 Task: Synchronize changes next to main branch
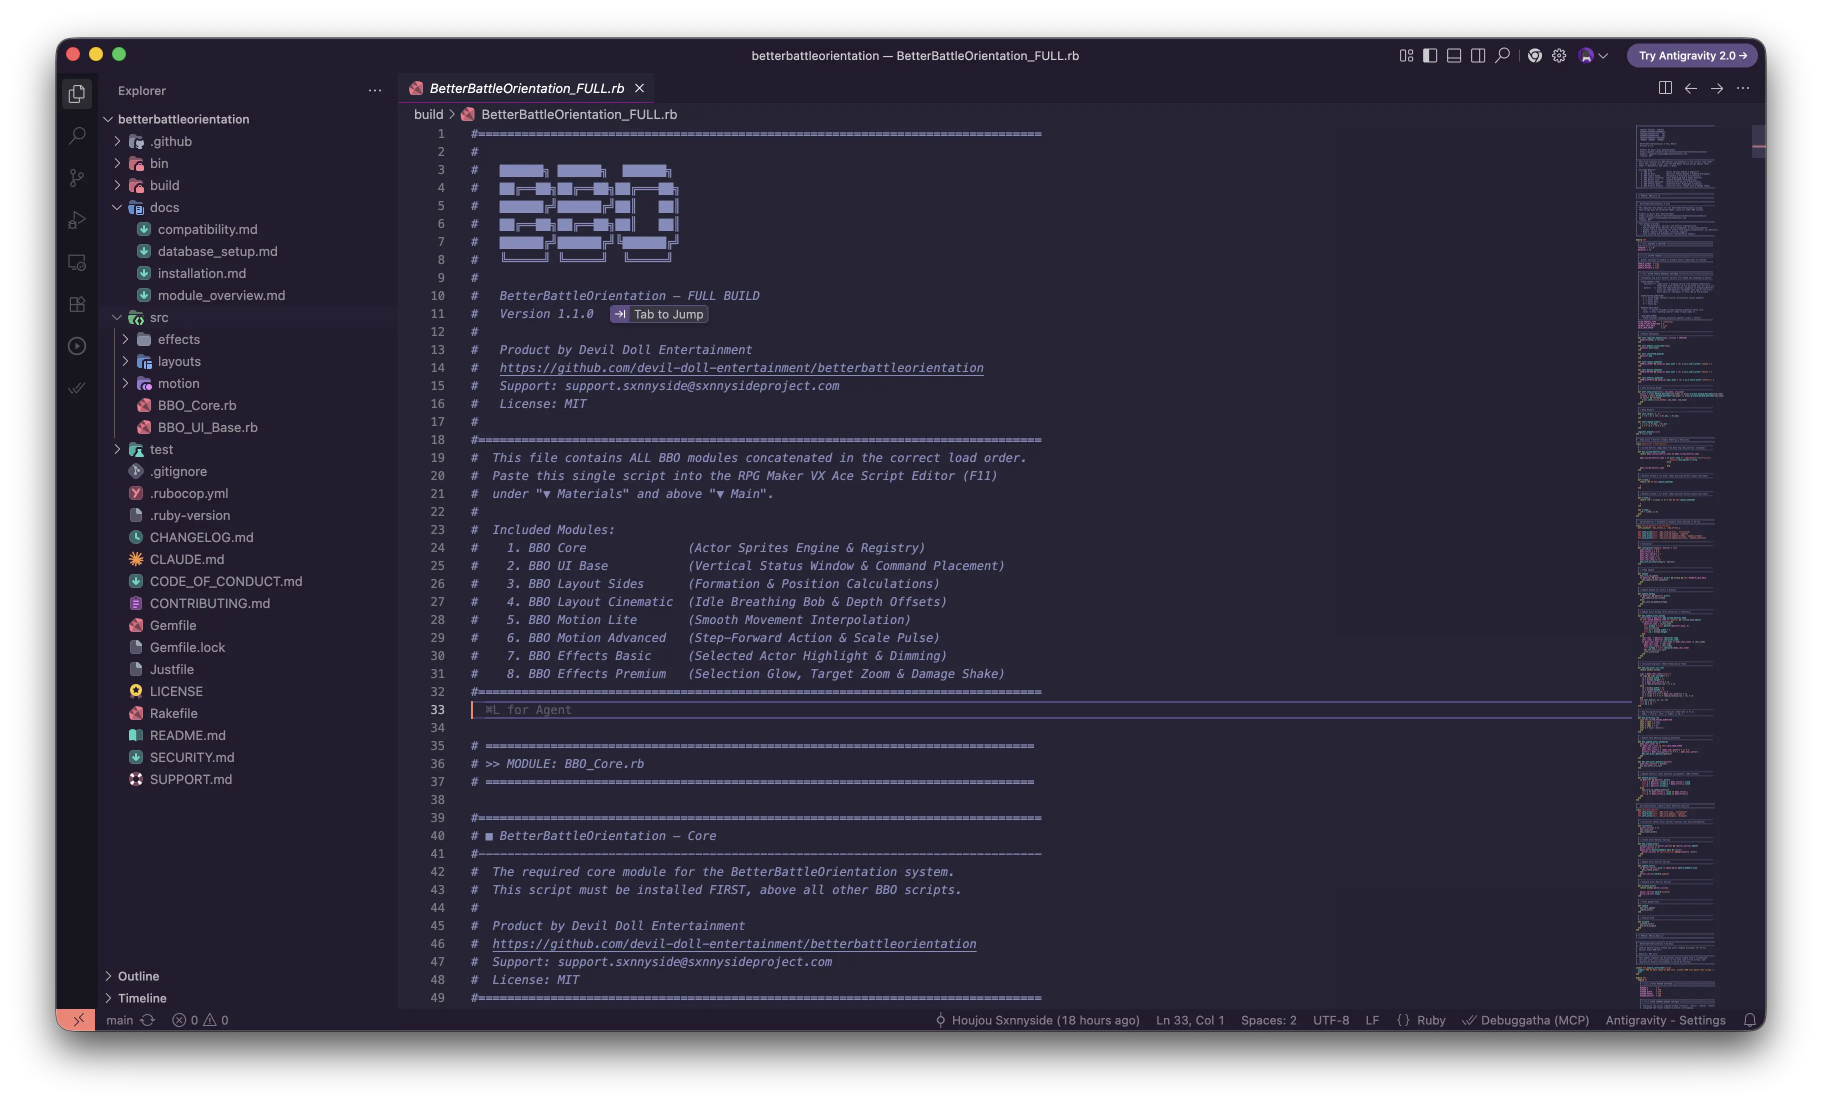coord(148,1020)
